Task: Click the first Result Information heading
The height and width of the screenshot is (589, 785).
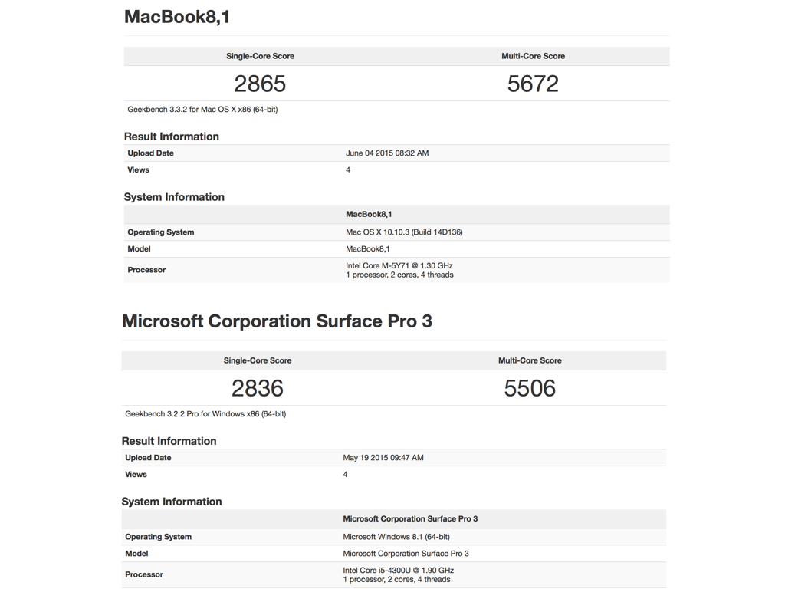Action: tap(172, 137)
